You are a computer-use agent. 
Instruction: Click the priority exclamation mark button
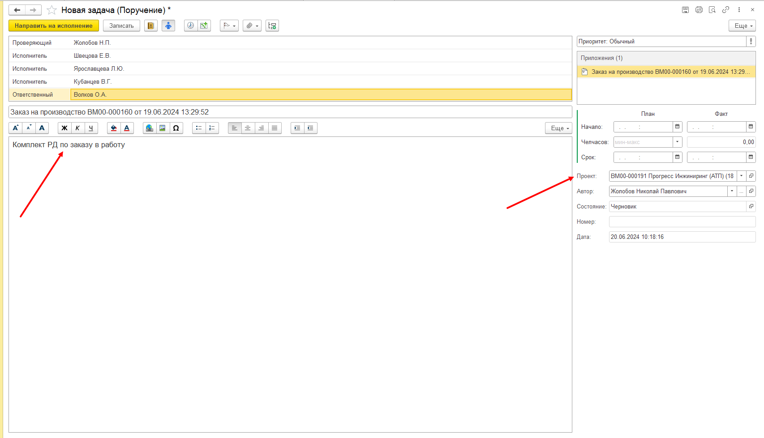pyautogui.click(x=751, y=42)
